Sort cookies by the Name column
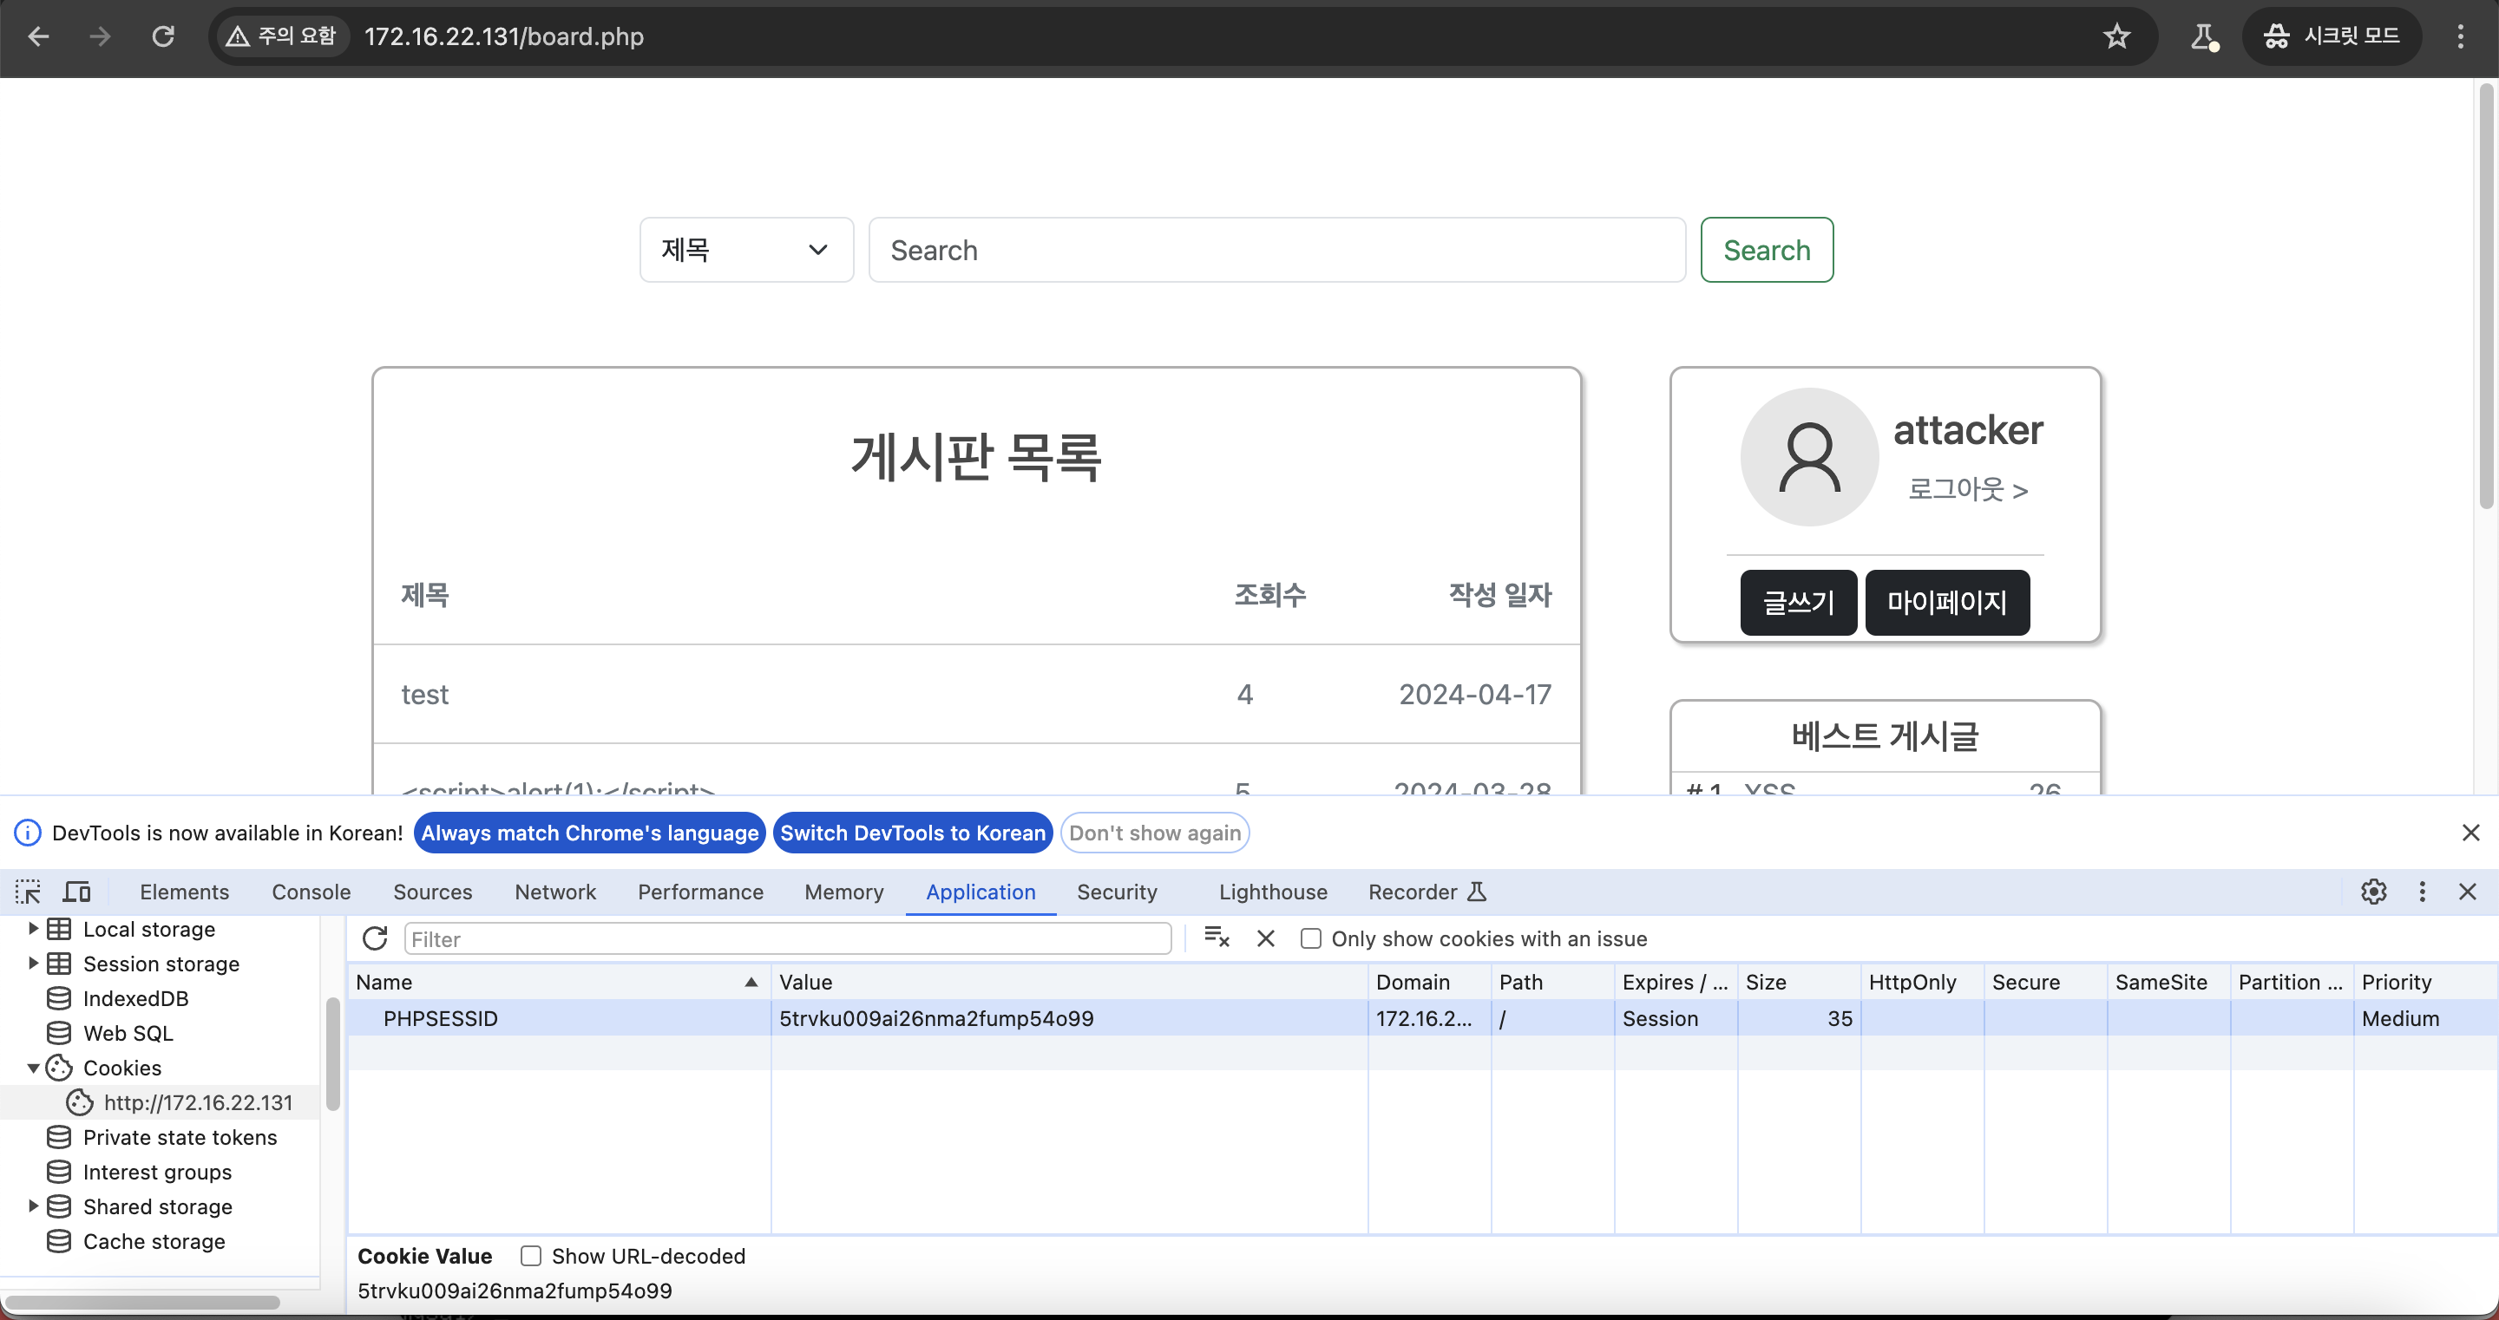The height and width of the screenshot is (1320, 2499). pyautogui.click(x=559, y=982)
